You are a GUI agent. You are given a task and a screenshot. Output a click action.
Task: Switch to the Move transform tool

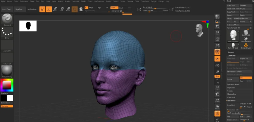point(55,9)
